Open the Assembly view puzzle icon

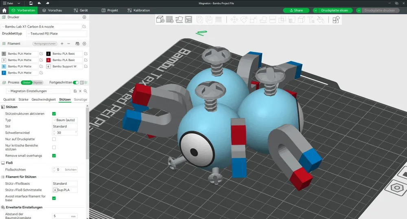click(336, 20)
